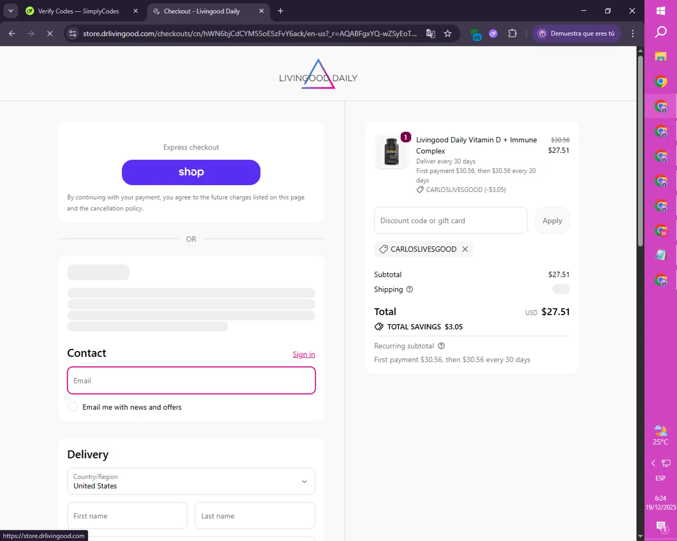
Task: Open the plain Google Chrome taskbar icon
Action: [x=661, y=82]
